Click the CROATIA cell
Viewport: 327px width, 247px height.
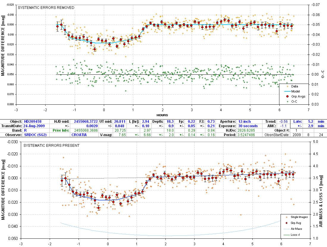(79, 135)
